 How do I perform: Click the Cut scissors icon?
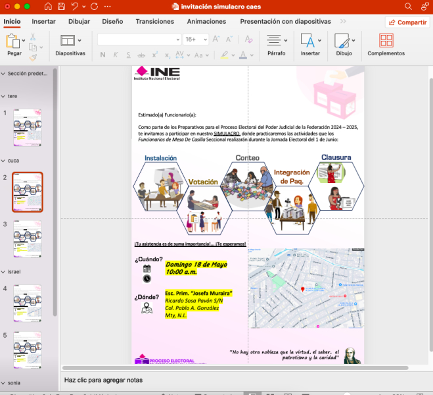click(x=32, y=36)
